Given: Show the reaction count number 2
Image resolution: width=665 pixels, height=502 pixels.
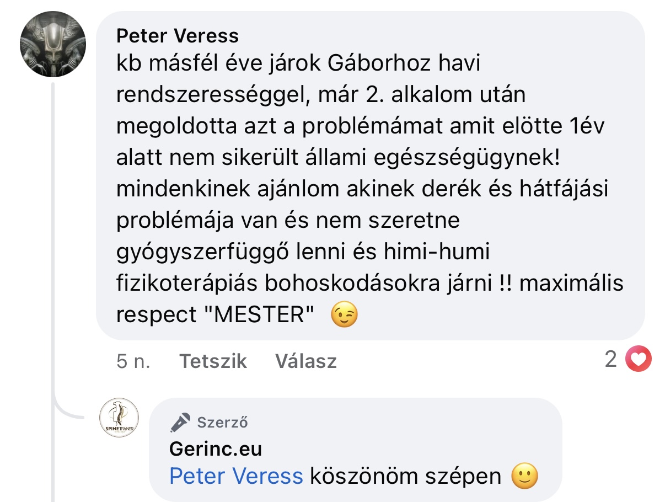Looking at the screenshot, I should coord(610,360).
